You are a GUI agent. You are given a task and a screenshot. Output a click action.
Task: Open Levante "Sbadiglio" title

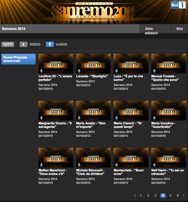92,76
